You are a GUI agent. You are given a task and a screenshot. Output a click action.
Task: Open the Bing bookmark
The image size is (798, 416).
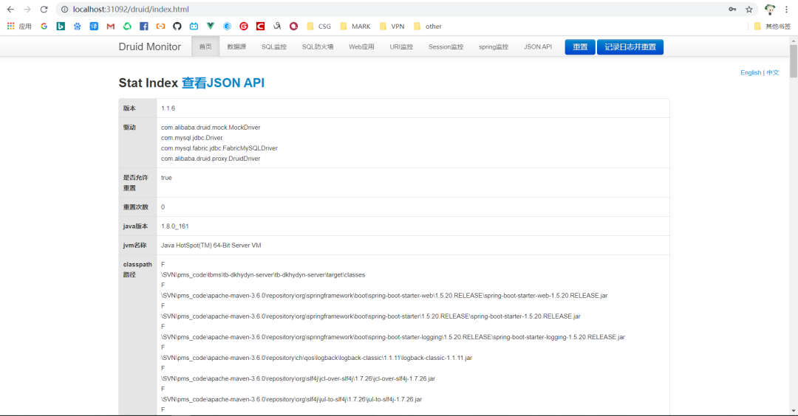61,27
